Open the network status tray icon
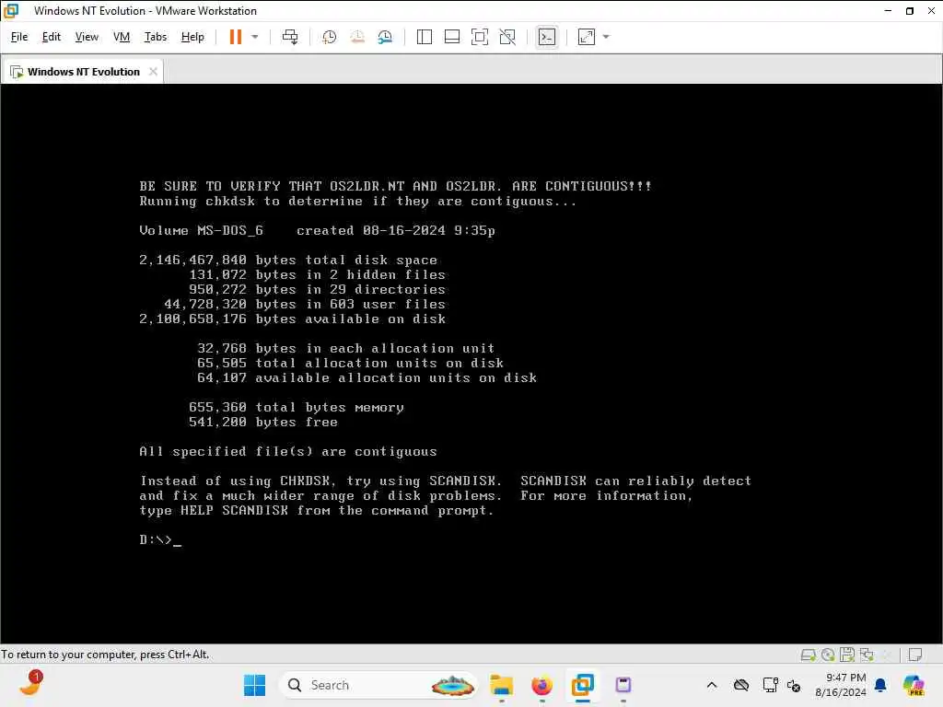Viewport: 943px width, 707px height. [x=770, y=685]
